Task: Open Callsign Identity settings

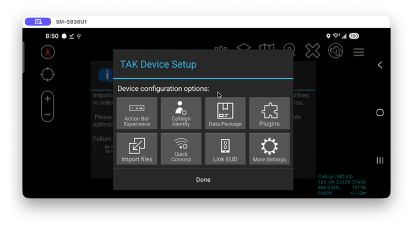Action: point(181,113)
